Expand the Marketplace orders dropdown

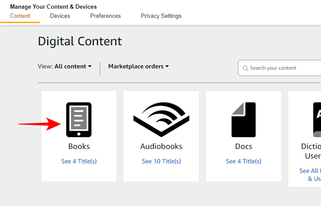coord(139,67)
